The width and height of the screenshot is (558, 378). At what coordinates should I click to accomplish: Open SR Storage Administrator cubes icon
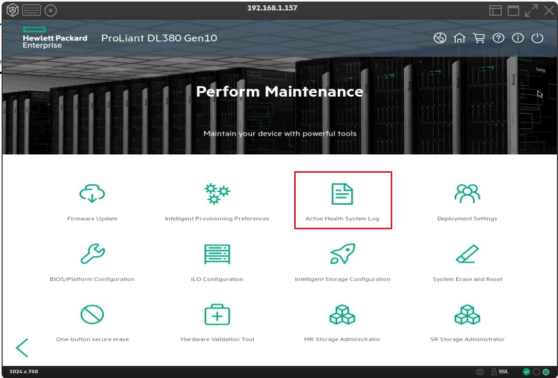(x=467, y=315)
